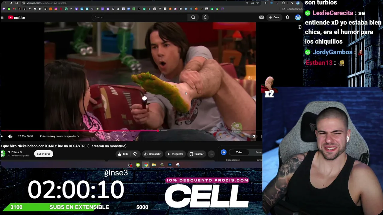This screenshot has height=215, width=383.
Task: Open File Explorer from the taskbar
Action: click(x=154, y=165)
